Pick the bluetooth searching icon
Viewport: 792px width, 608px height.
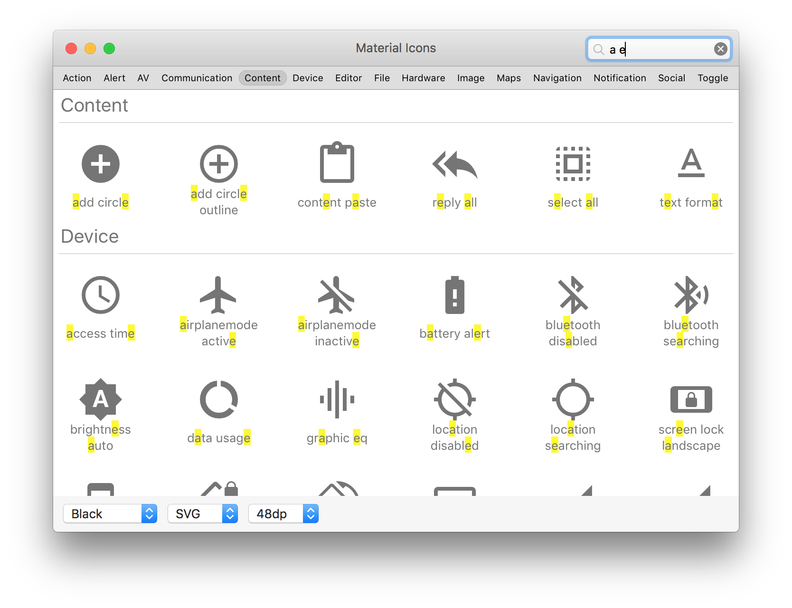tap(691, 295)
